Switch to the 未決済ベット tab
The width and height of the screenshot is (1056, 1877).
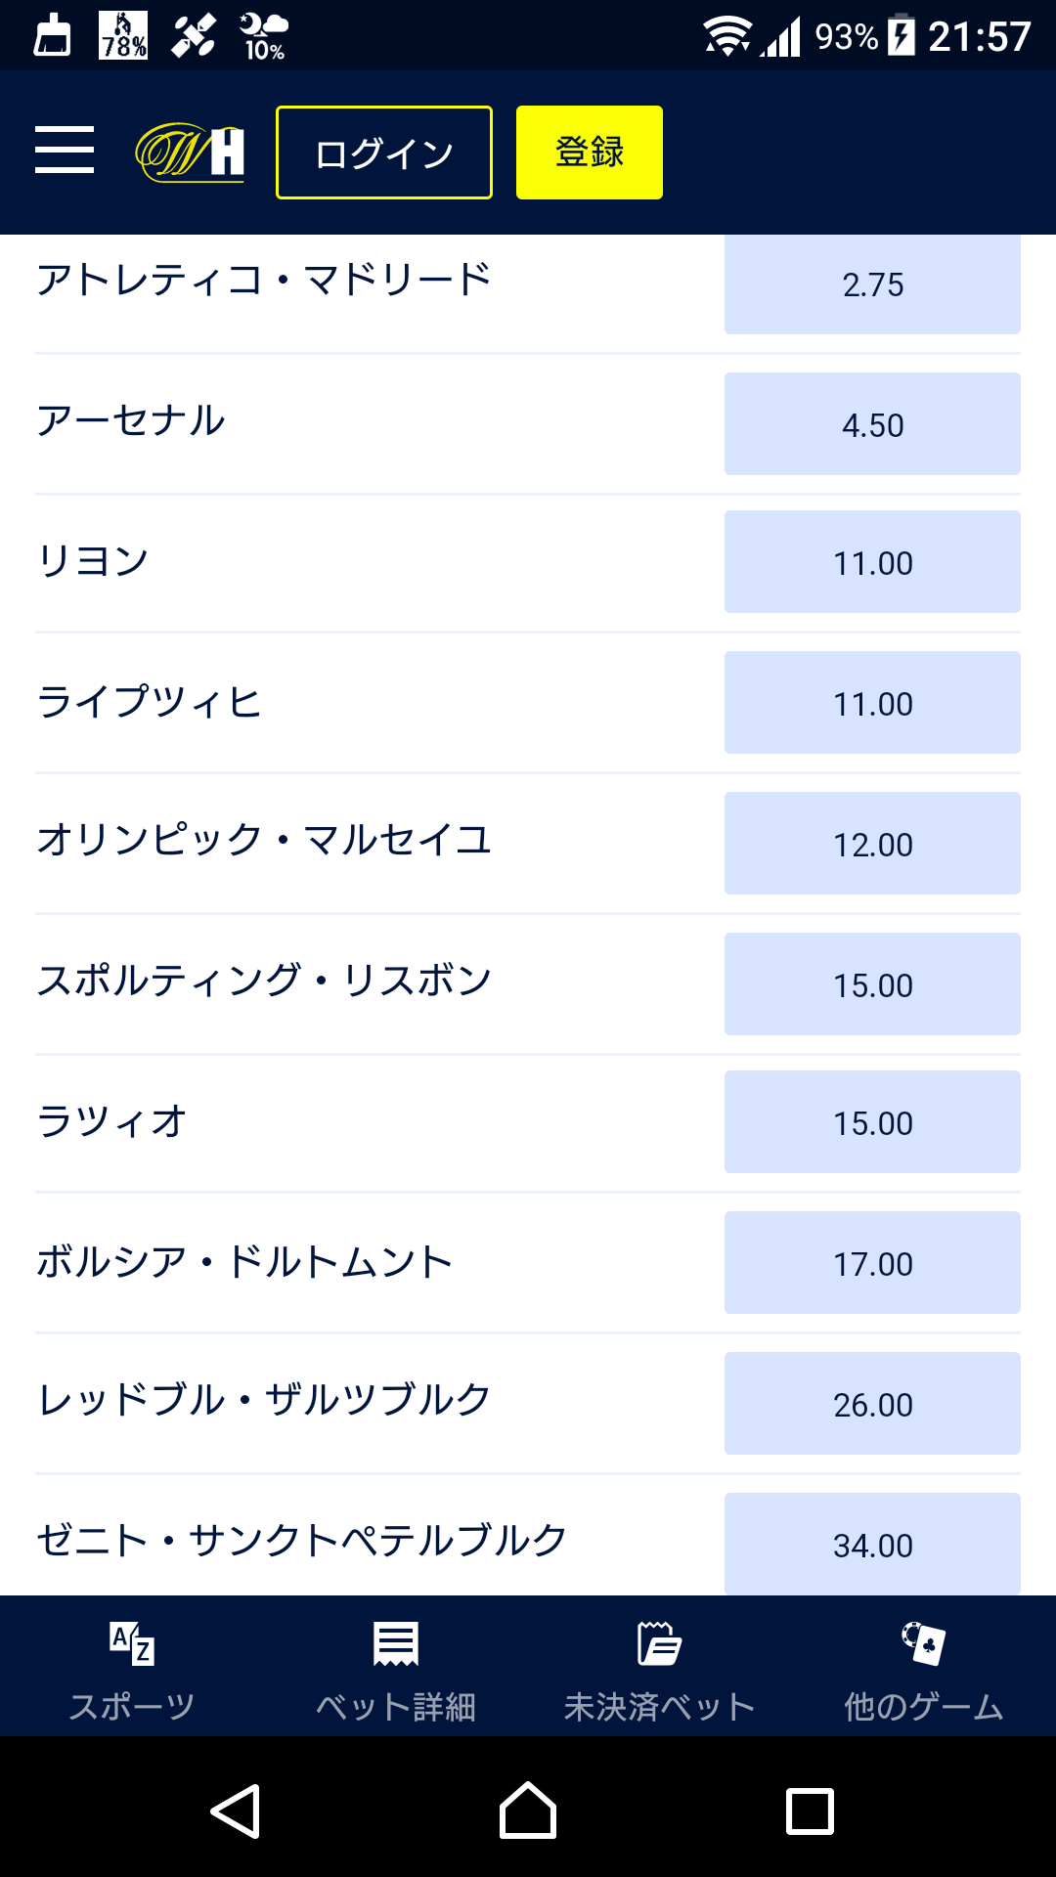(x=659, y=1668)
